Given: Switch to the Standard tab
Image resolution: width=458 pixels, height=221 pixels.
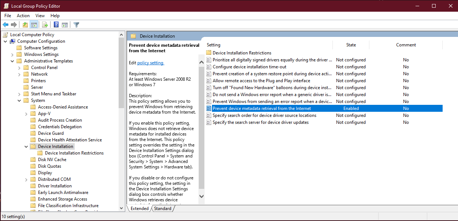Looking at the screenshot, I should (163, 209).
